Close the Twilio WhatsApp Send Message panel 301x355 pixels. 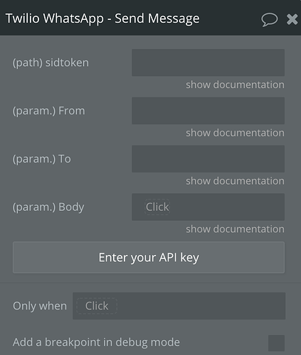[292, 19]
